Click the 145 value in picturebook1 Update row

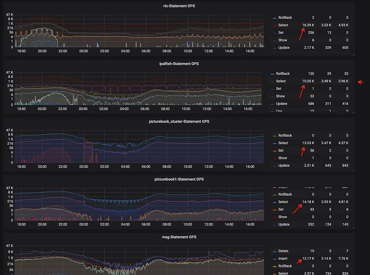coord(345,224)
